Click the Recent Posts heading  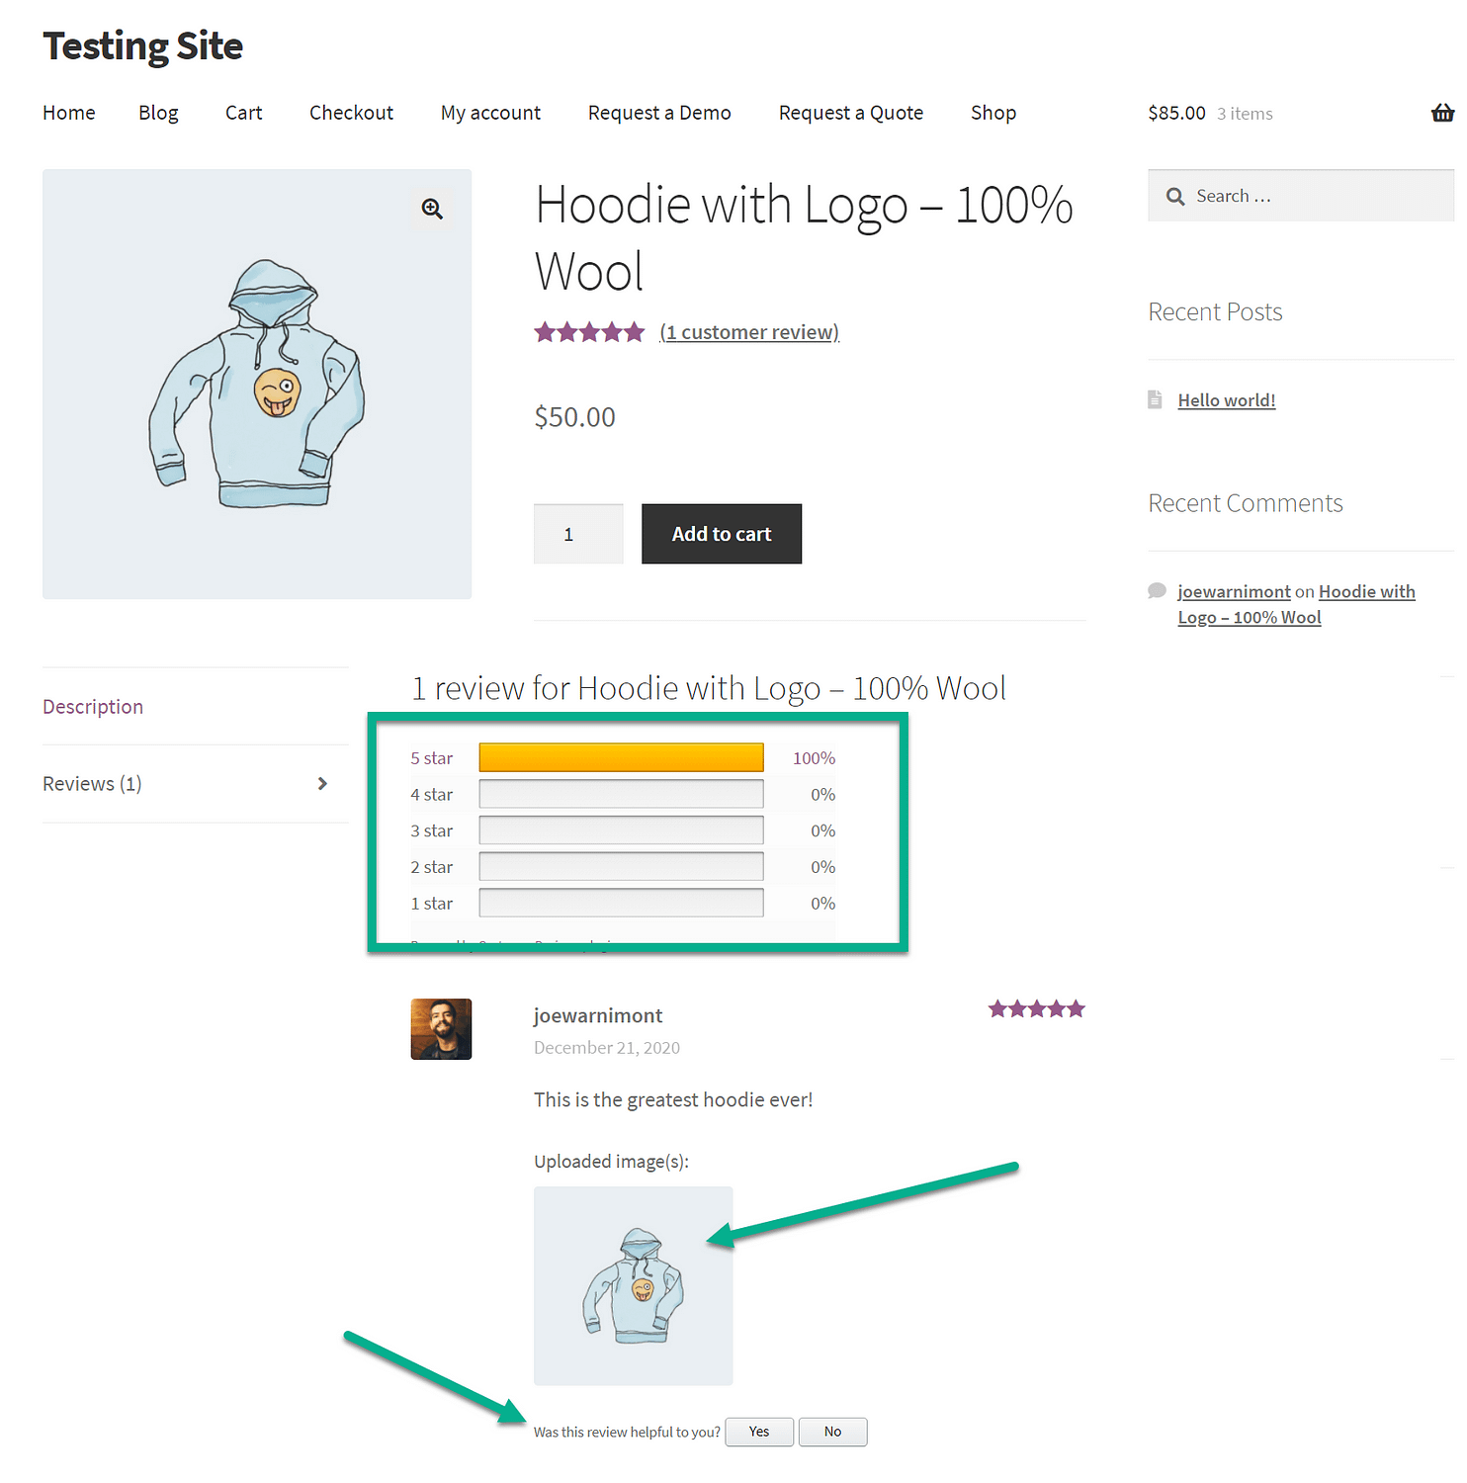(x=1215, y=312)
